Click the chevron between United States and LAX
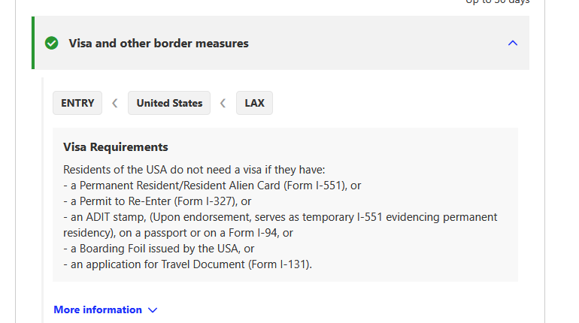 (223, 103)
